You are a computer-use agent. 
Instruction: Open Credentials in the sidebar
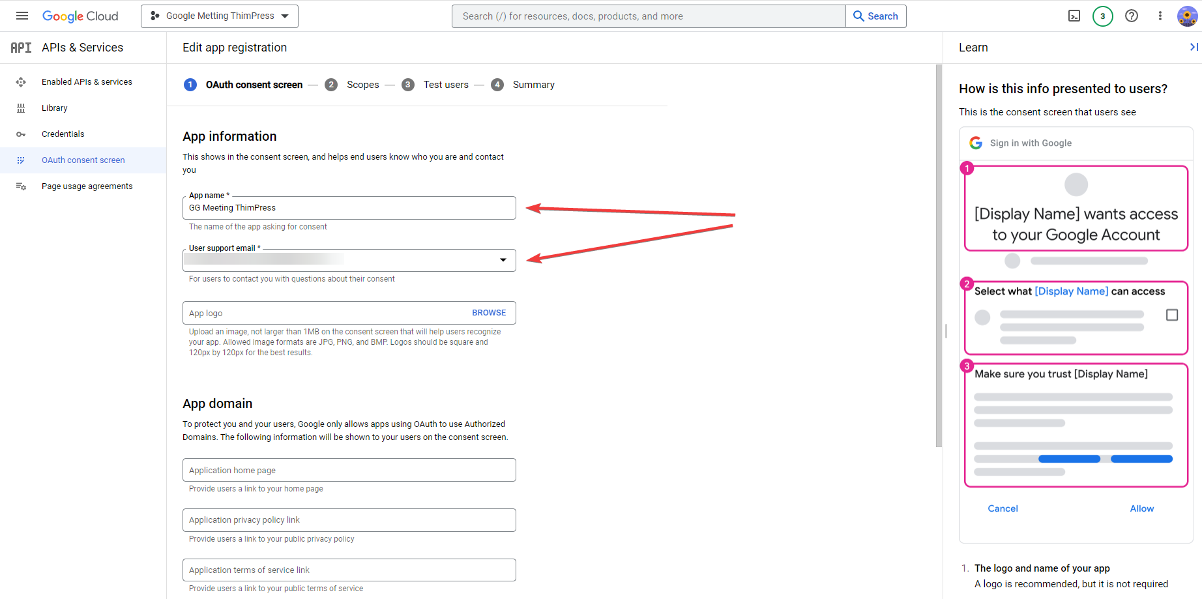click(63, 134)
